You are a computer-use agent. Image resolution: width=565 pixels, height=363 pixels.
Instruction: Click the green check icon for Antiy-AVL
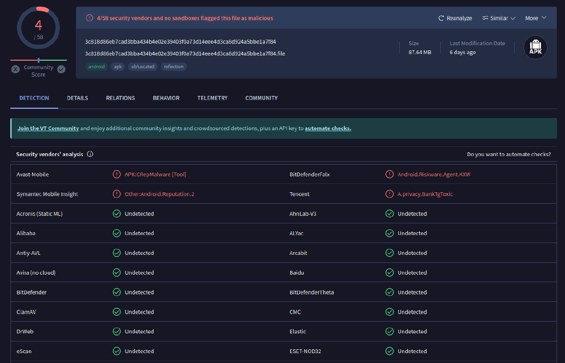tap(116, 253)
